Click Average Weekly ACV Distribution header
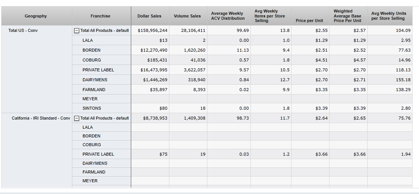419x194 pixels. tap(228, 16)
